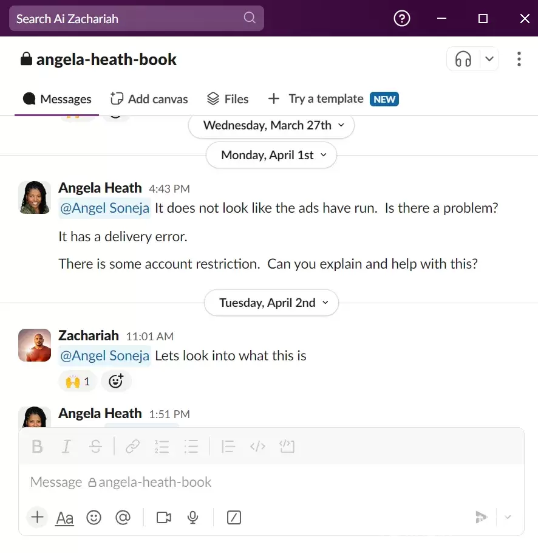Viewport: 538px width, 553px height.
Task: Toggle bold formatting in composer
Action: tap(37, 447)
